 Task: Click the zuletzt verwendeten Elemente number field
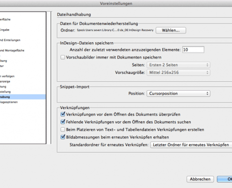[x=193, y=50]
